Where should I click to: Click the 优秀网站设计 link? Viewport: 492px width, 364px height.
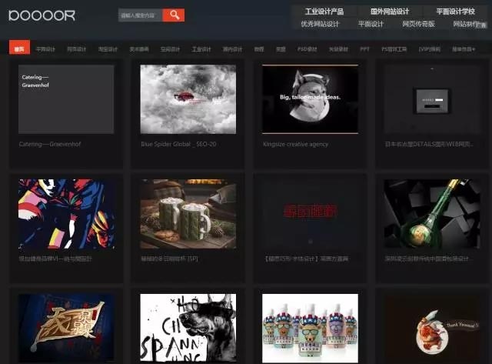click(319, 24)
